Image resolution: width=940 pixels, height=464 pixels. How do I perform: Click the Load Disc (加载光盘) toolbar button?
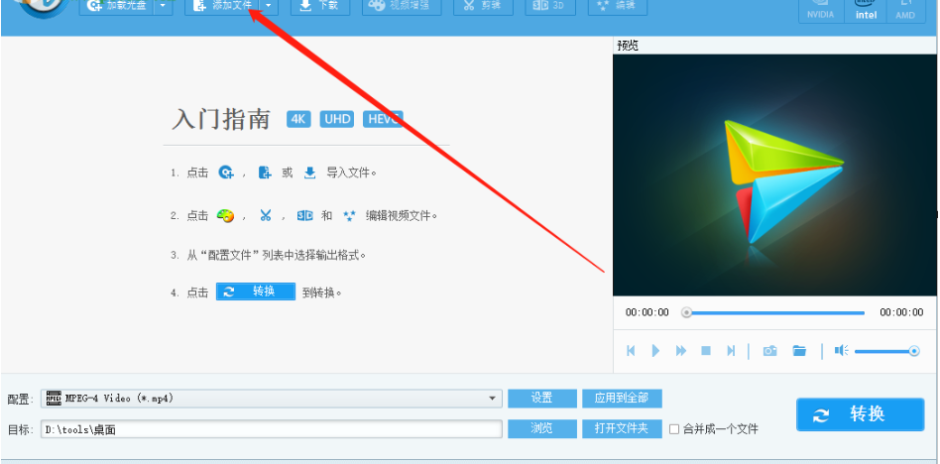point(116,6)
